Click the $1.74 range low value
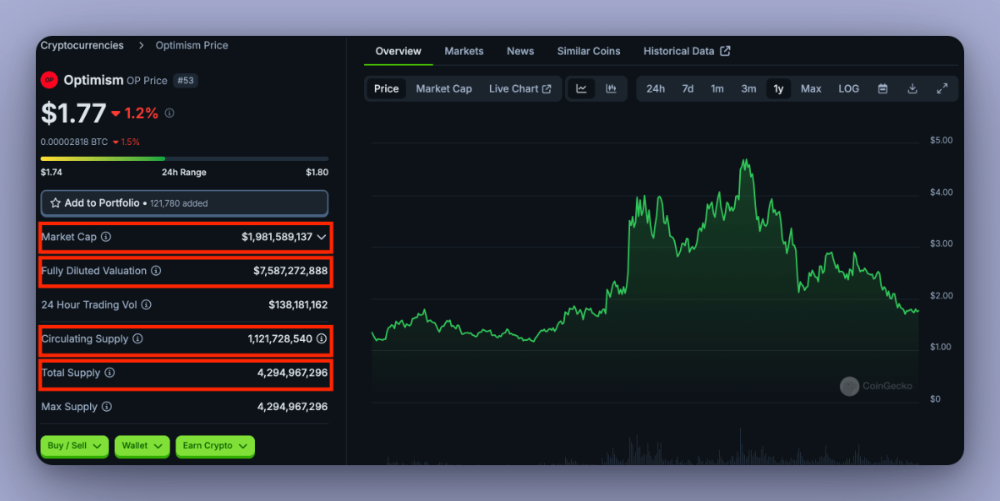The image size is (1000, 501). [x=52, y=173]
